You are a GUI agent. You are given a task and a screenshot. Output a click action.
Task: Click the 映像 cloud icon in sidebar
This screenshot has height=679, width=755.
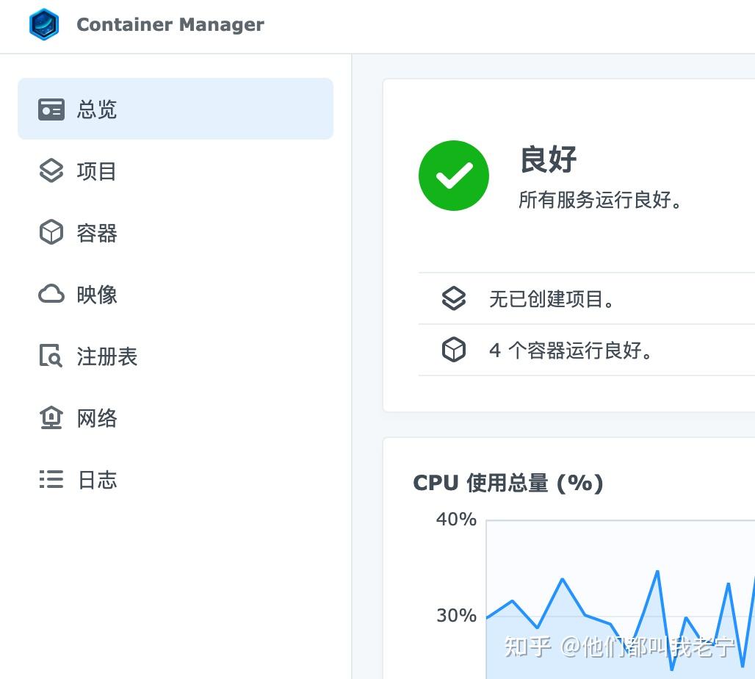51,294
